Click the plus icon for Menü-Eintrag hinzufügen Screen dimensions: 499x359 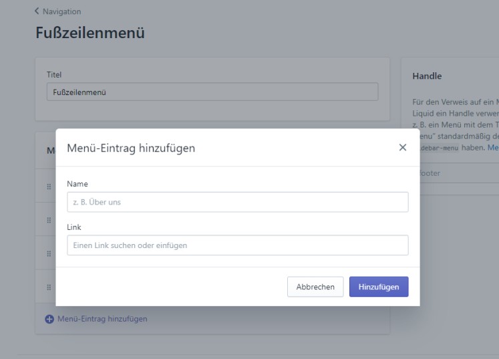click(x=49, y=320)
